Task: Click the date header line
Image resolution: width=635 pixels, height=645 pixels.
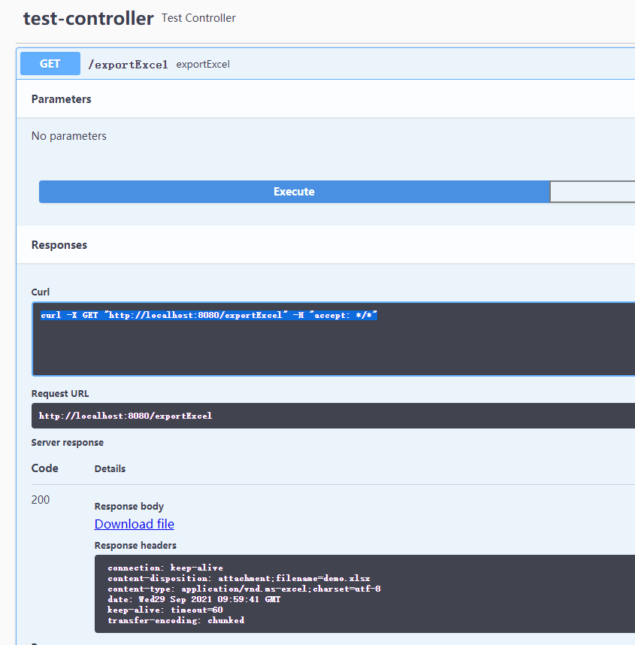Action: click(194, 599)
